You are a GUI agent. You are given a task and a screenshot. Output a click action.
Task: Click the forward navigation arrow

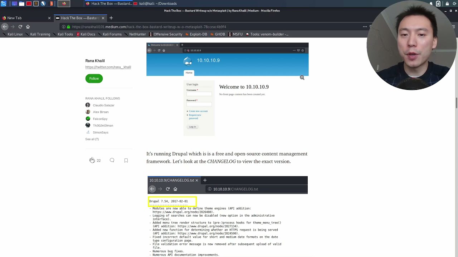(x=13, y=27)
